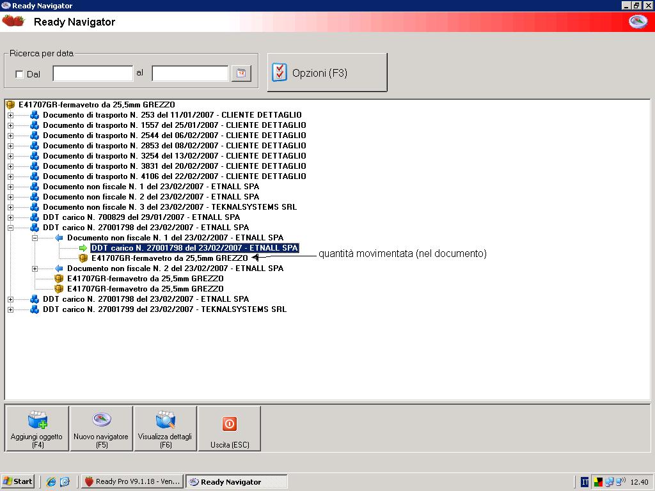This screenshot has height=491, width=655.
Task: Click the 'al' end date field
Action: [190, 74]
